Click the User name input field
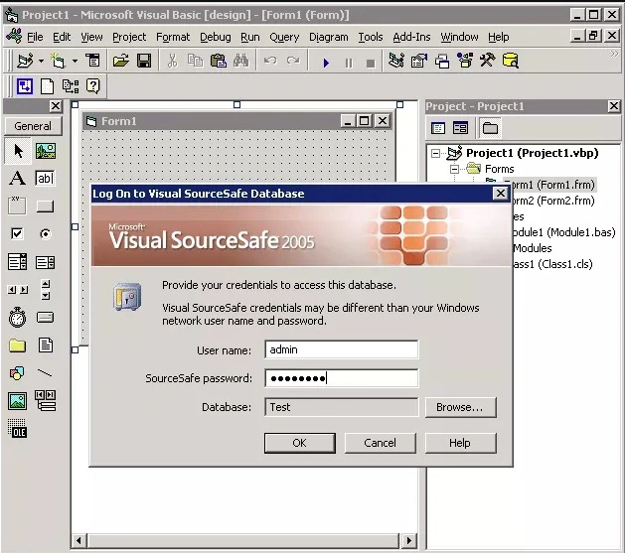The height and width of the screenshot is (553, 625). (x=341, y=349)
